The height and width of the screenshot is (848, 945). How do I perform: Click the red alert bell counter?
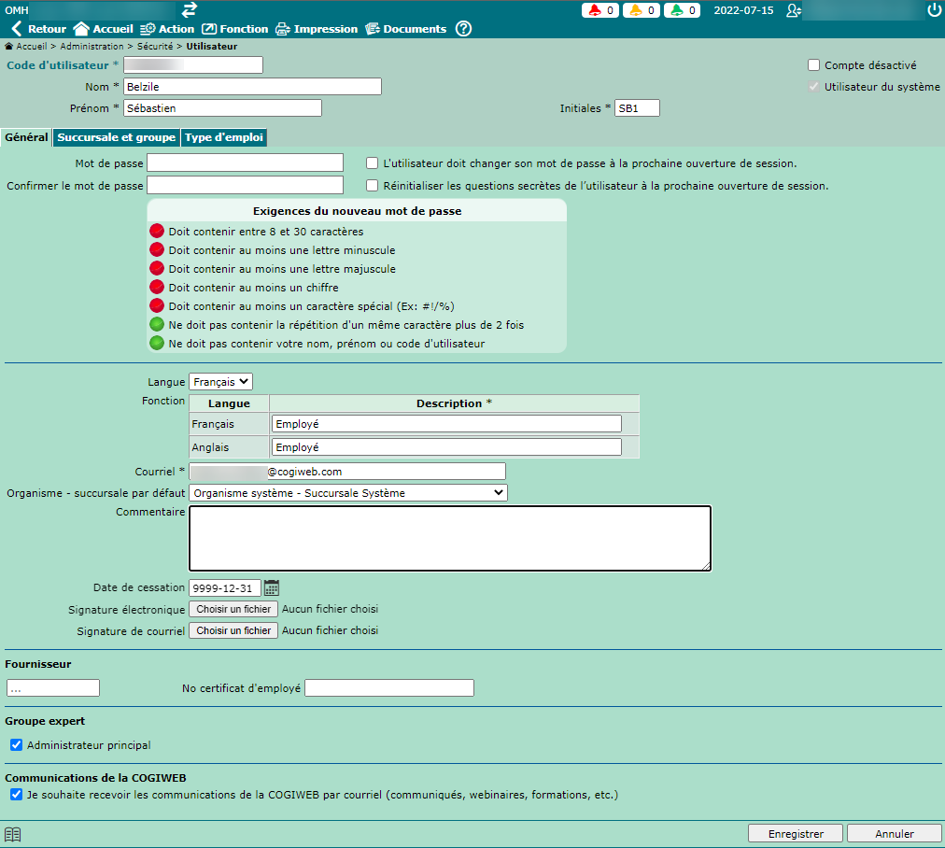pyautogui.click(x=601, y=10)
